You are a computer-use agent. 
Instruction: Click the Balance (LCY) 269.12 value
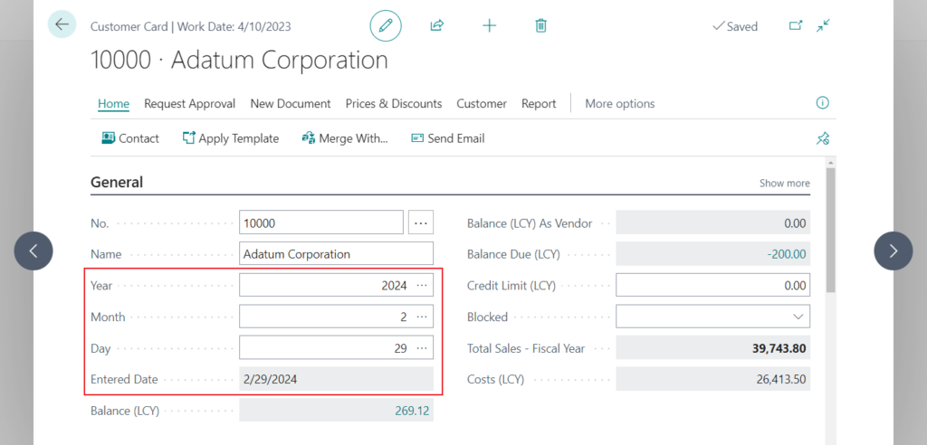point(409,411)
